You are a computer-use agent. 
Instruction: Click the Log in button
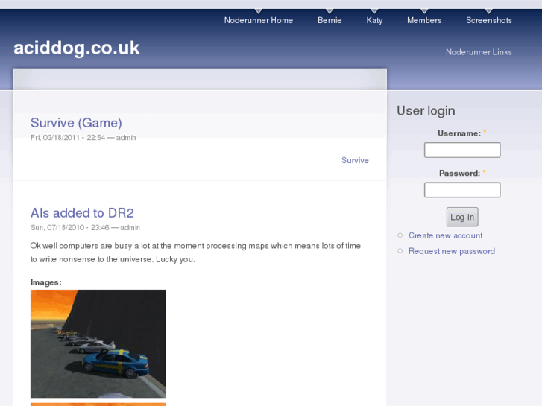[462, 217]
